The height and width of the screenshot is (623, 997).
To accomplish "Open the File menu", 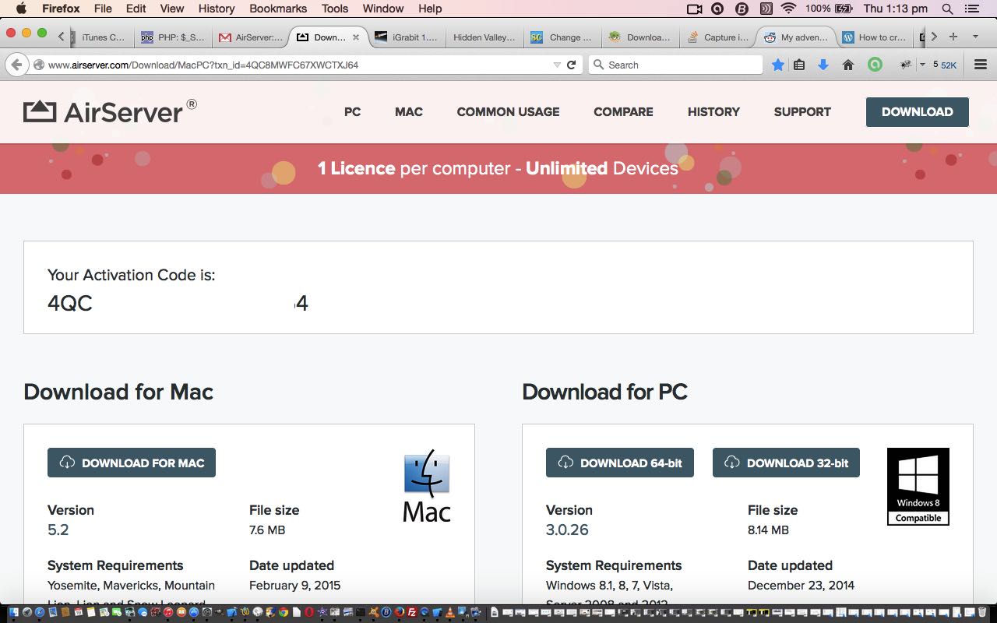I will click(103, 9).
